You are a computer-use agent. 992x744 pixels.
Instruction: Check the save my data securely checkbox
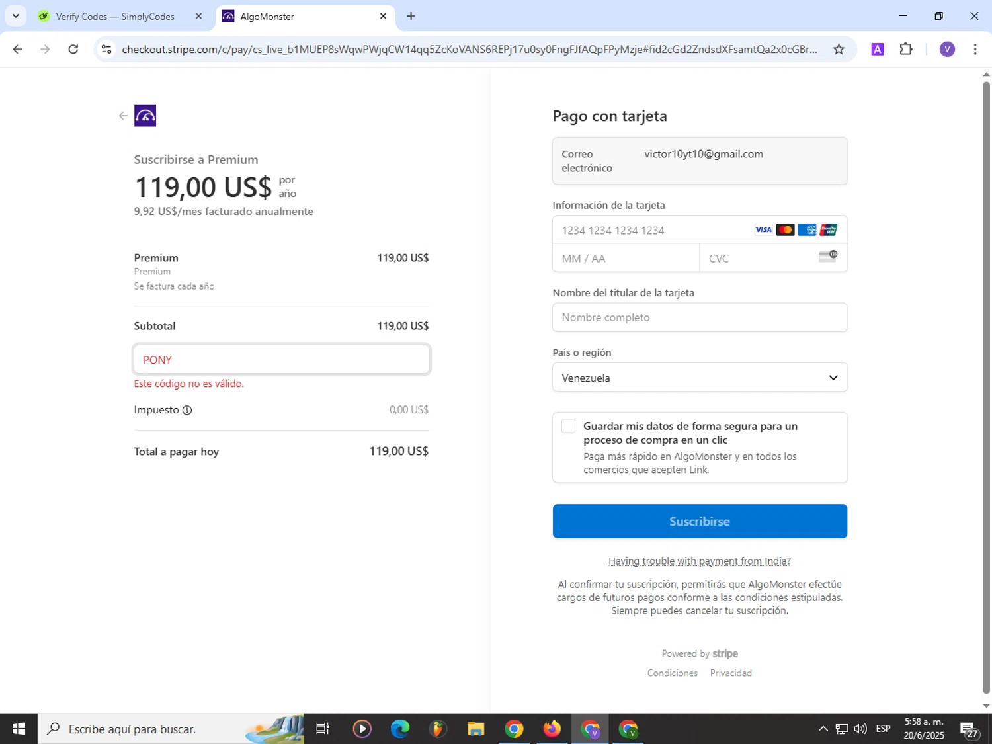point(568,426)
